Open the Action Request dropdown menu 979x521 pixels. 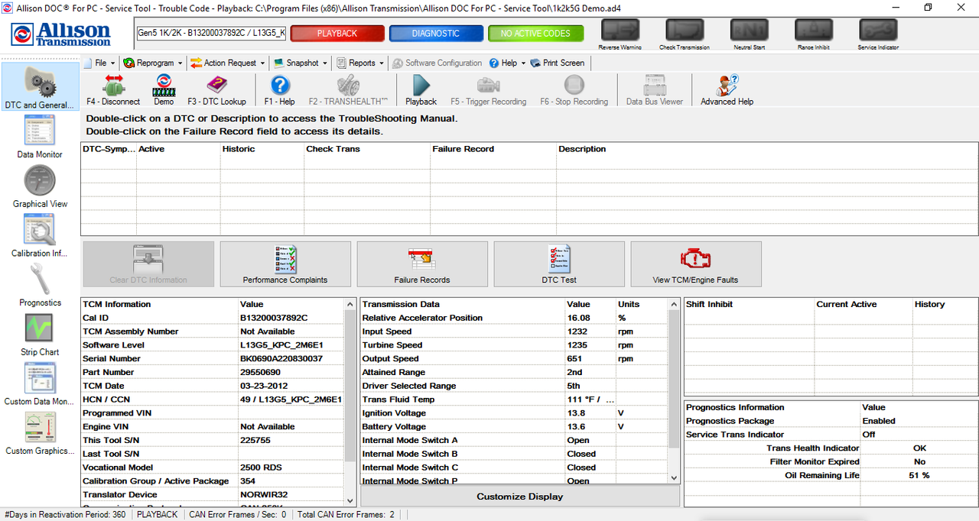(227, 63)
